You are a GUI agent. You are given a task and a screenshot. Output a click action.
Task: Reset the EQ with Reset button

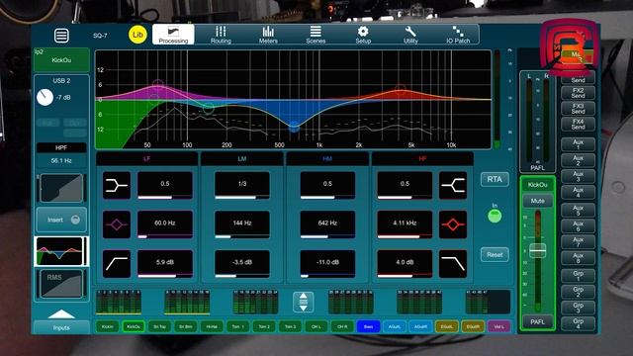coord(495,255)
